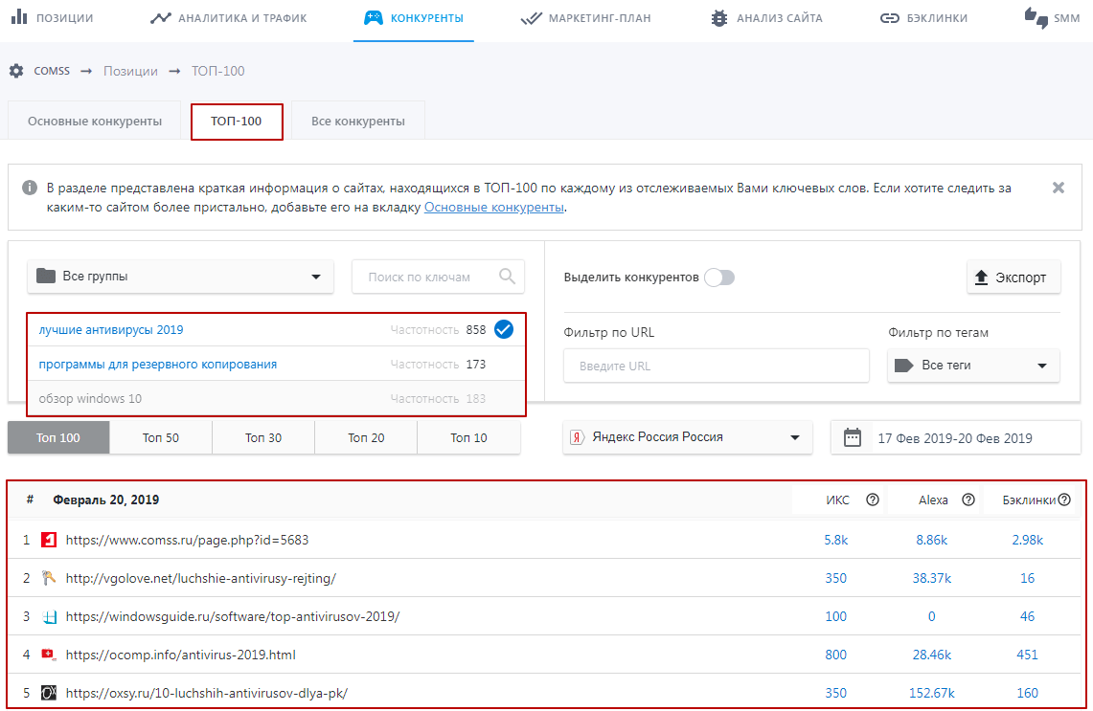Image resolution: width=1093 pixels, height=711 pixels.
Task: Click the Yandex logo icon in search engine selector
Action: coord(578,437)
